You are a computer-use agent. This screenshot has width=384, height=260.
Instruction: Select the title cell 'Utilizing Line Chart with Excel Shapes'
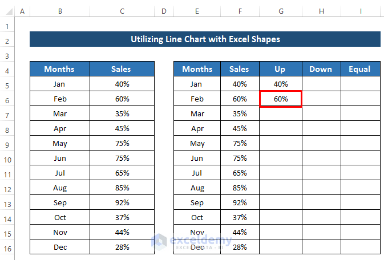(205, 39)
